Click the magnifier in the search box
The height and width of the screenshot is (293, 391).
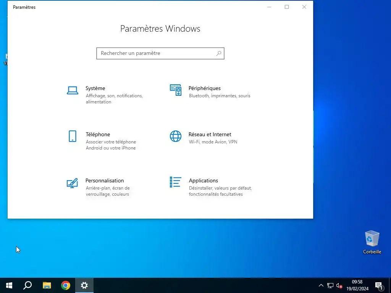click(219, 53)
